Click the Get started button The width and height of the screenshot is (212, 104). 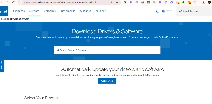pos(107,81)
